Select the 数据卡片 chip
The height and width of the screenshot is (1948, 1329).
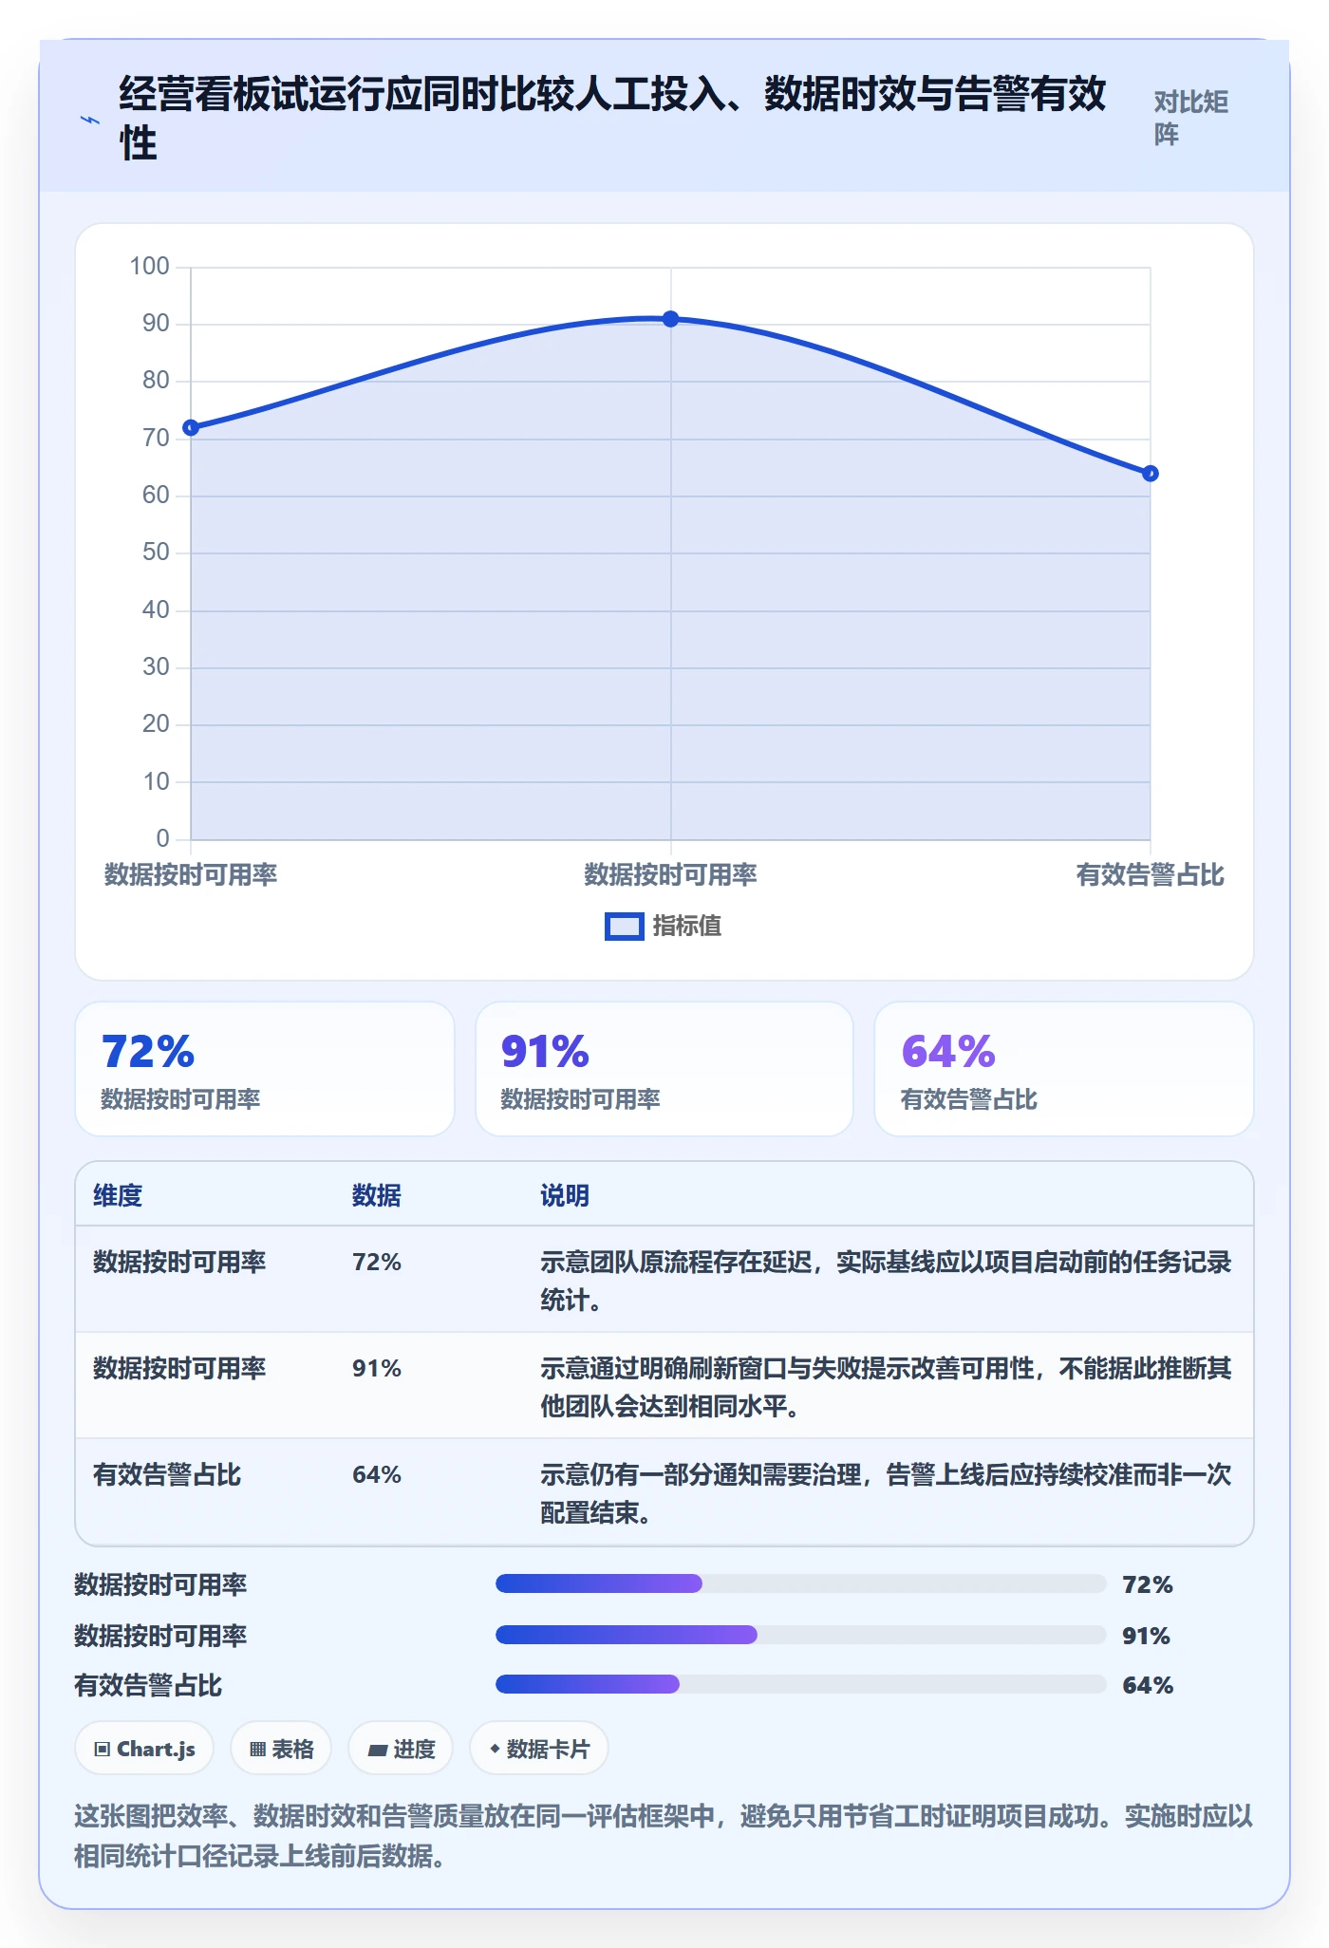(x=539, y=1749)
